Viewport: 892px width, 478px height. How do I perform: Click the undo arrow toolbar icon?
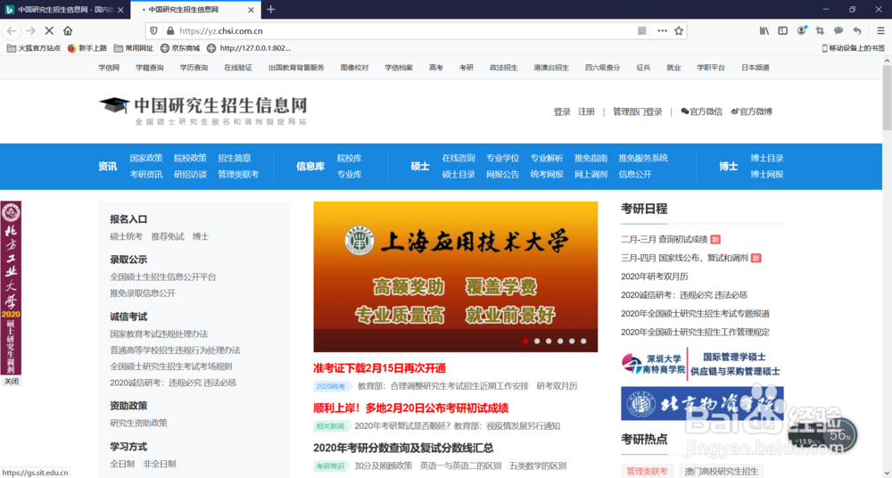tap(857, 30)
